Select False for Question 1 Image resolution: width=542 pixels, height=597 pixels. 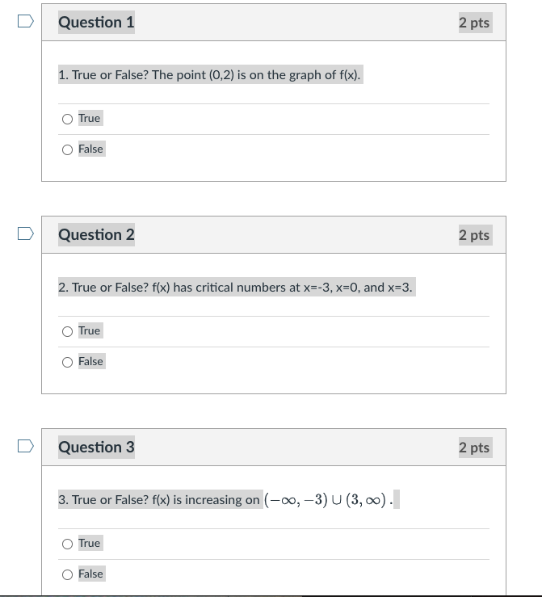pyautogui.click(x=67, y=149)
